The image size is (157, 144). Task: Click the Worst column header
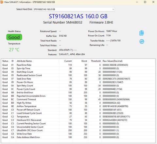click(84, 61)
